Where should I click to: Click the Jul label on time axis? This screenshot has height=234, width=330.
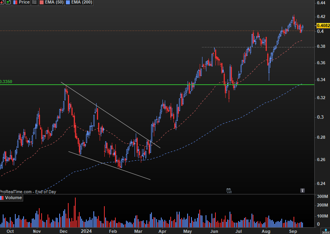pyautogui.click(x=239, y=231)
